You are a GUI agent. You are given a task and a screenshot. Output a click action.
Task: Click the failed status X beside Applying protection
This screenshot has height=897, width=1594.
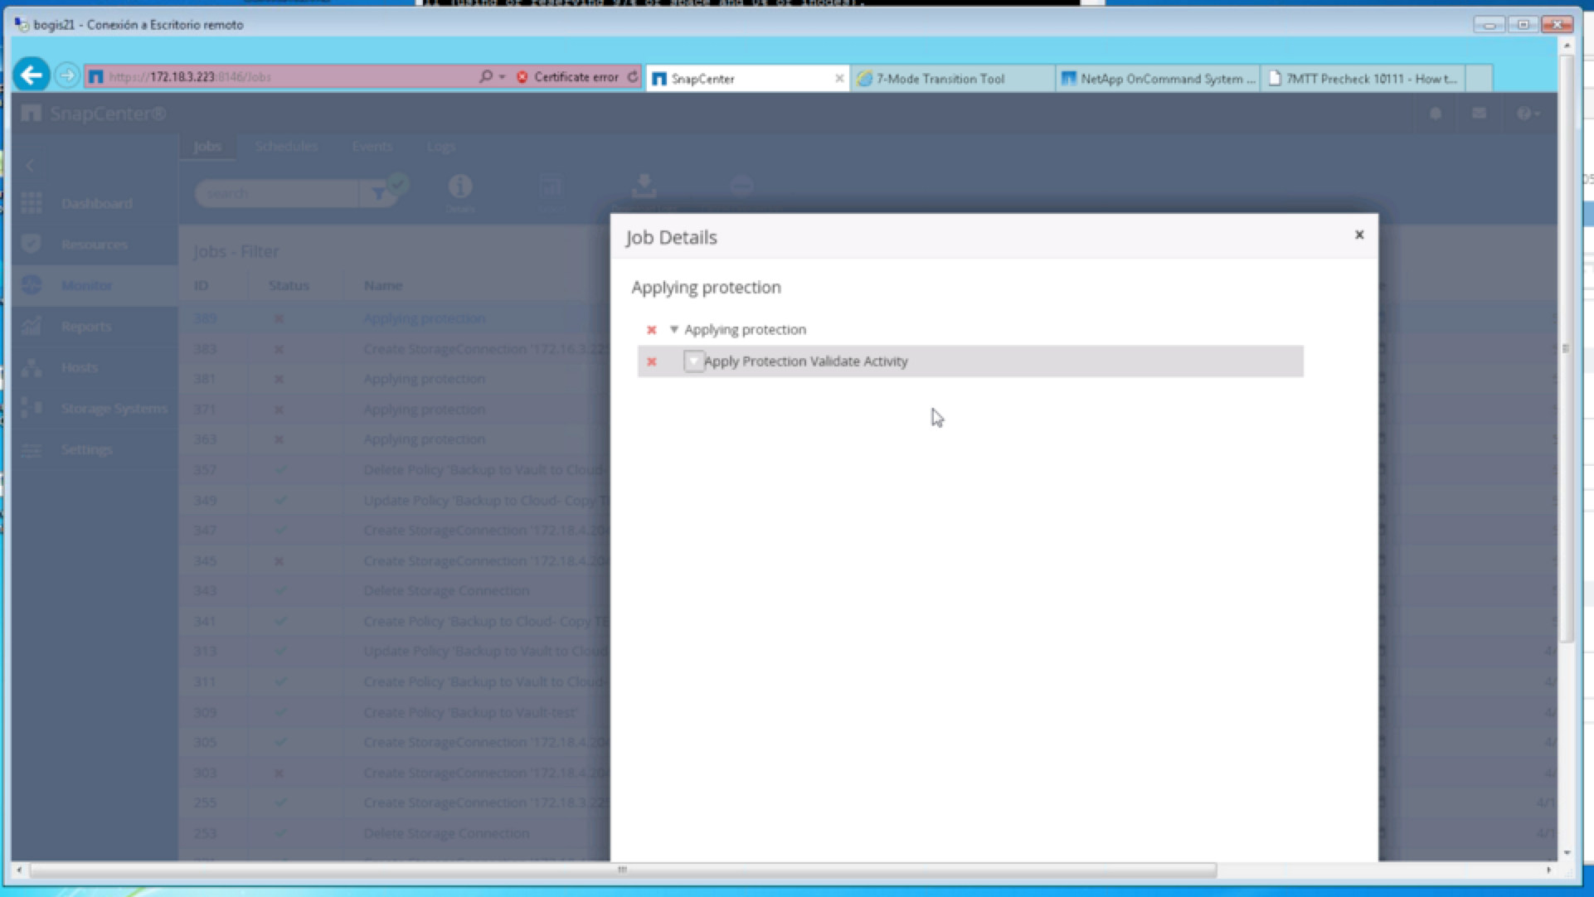tap(651, 330)
